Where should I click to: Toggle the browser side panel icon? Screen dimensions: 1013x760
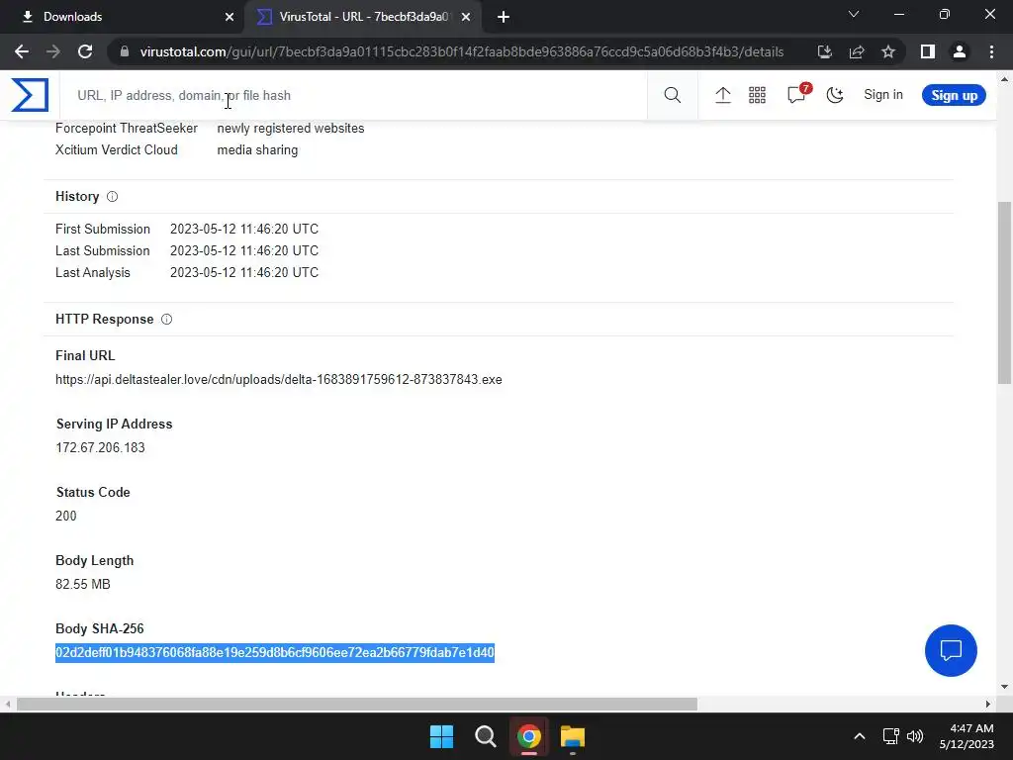click(x=928, y=51)
